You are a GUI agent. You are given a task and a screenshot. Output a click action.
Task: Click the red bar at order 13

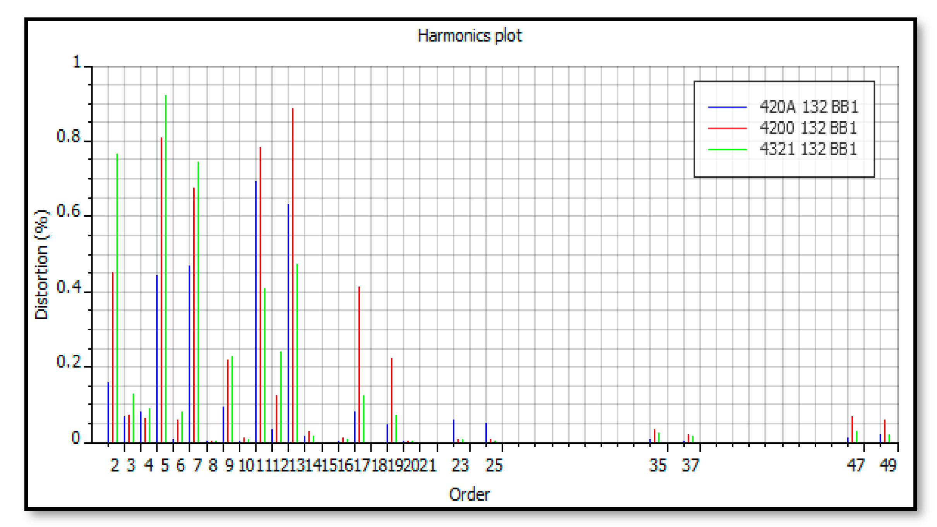tap(293, 275)
